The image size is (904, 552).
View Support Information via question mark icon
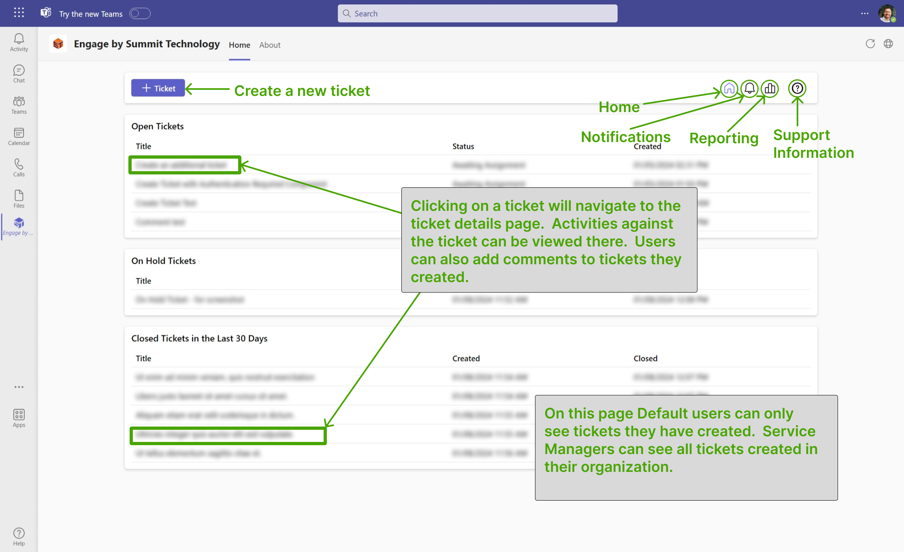click(797, 88)
